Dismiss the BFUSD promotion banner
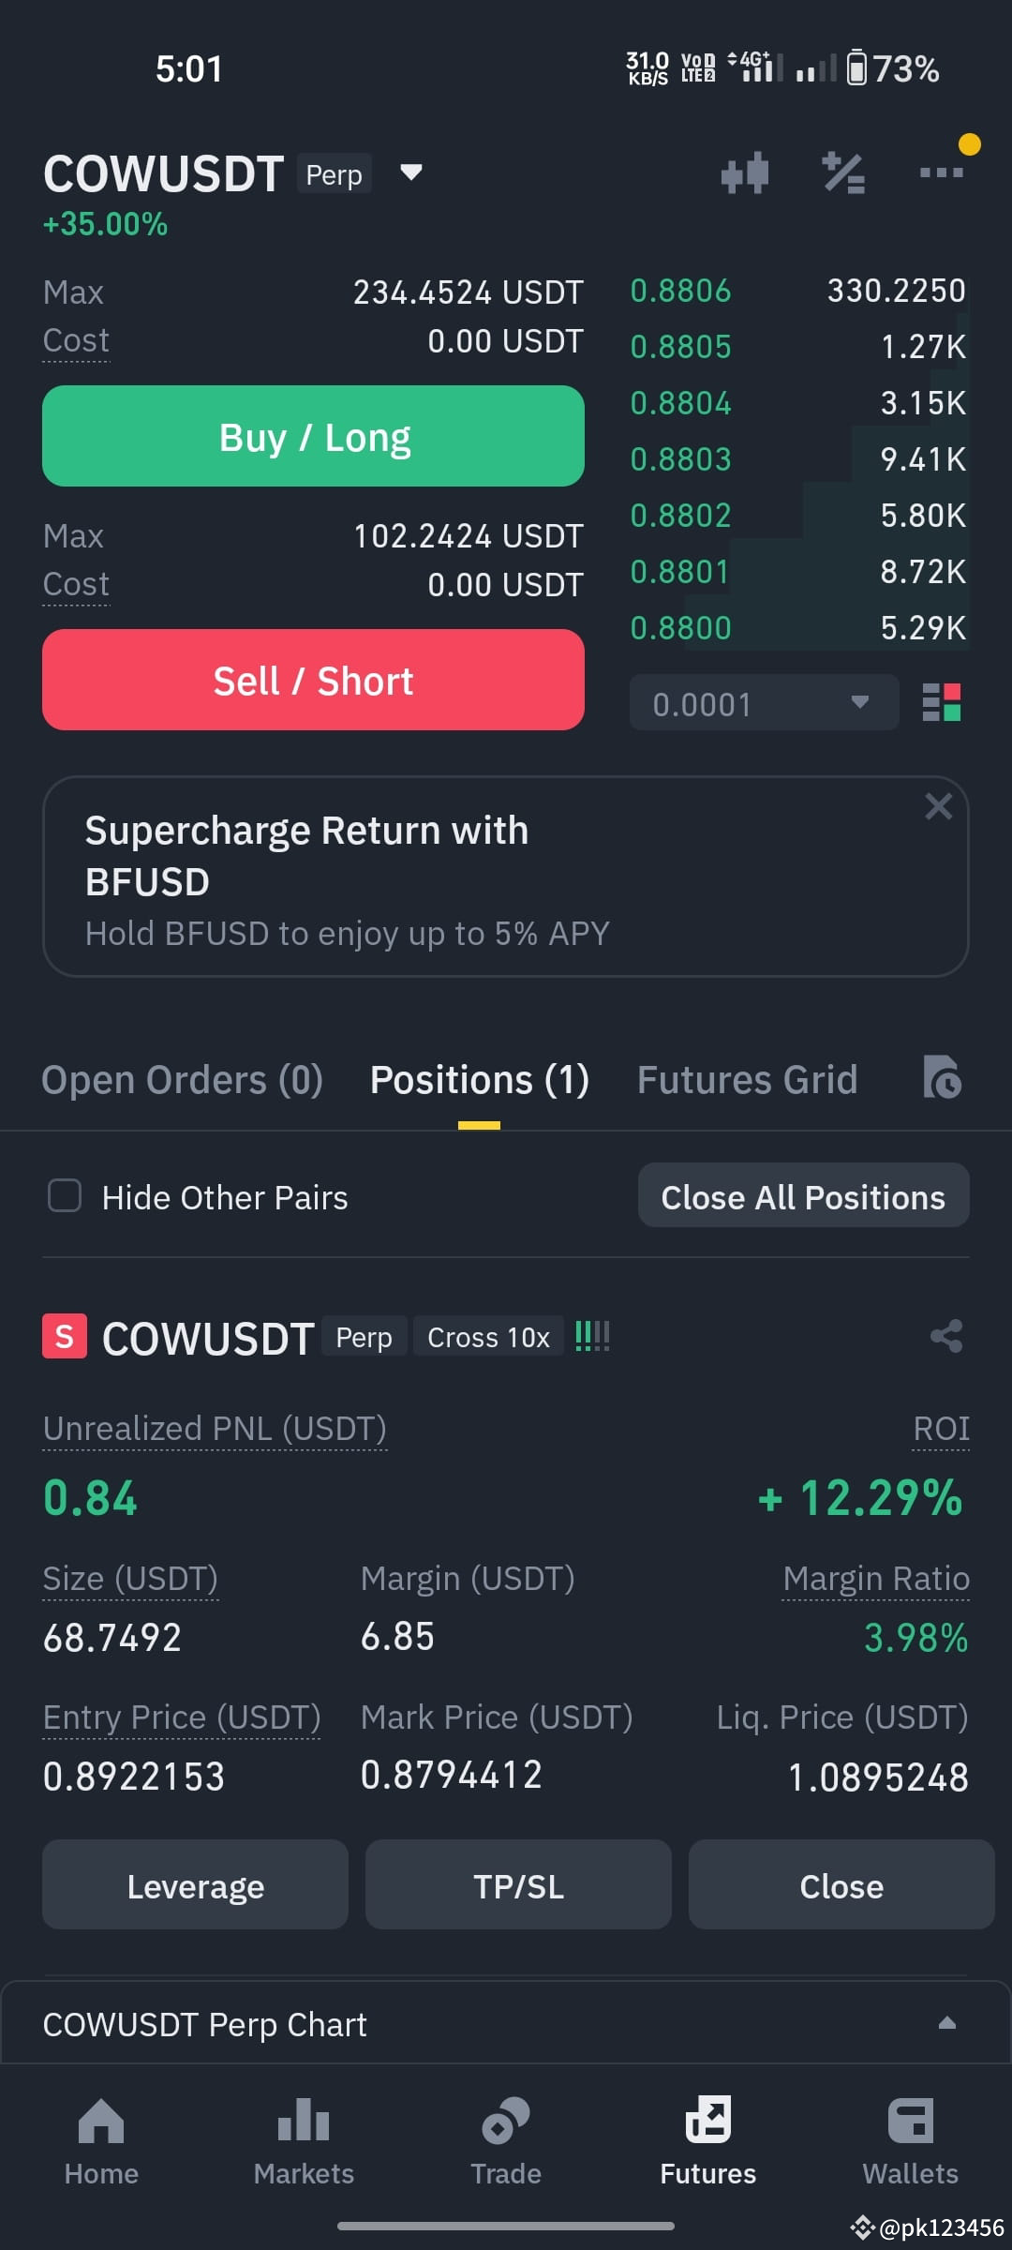The image size is (1012, 2250). 938,806
